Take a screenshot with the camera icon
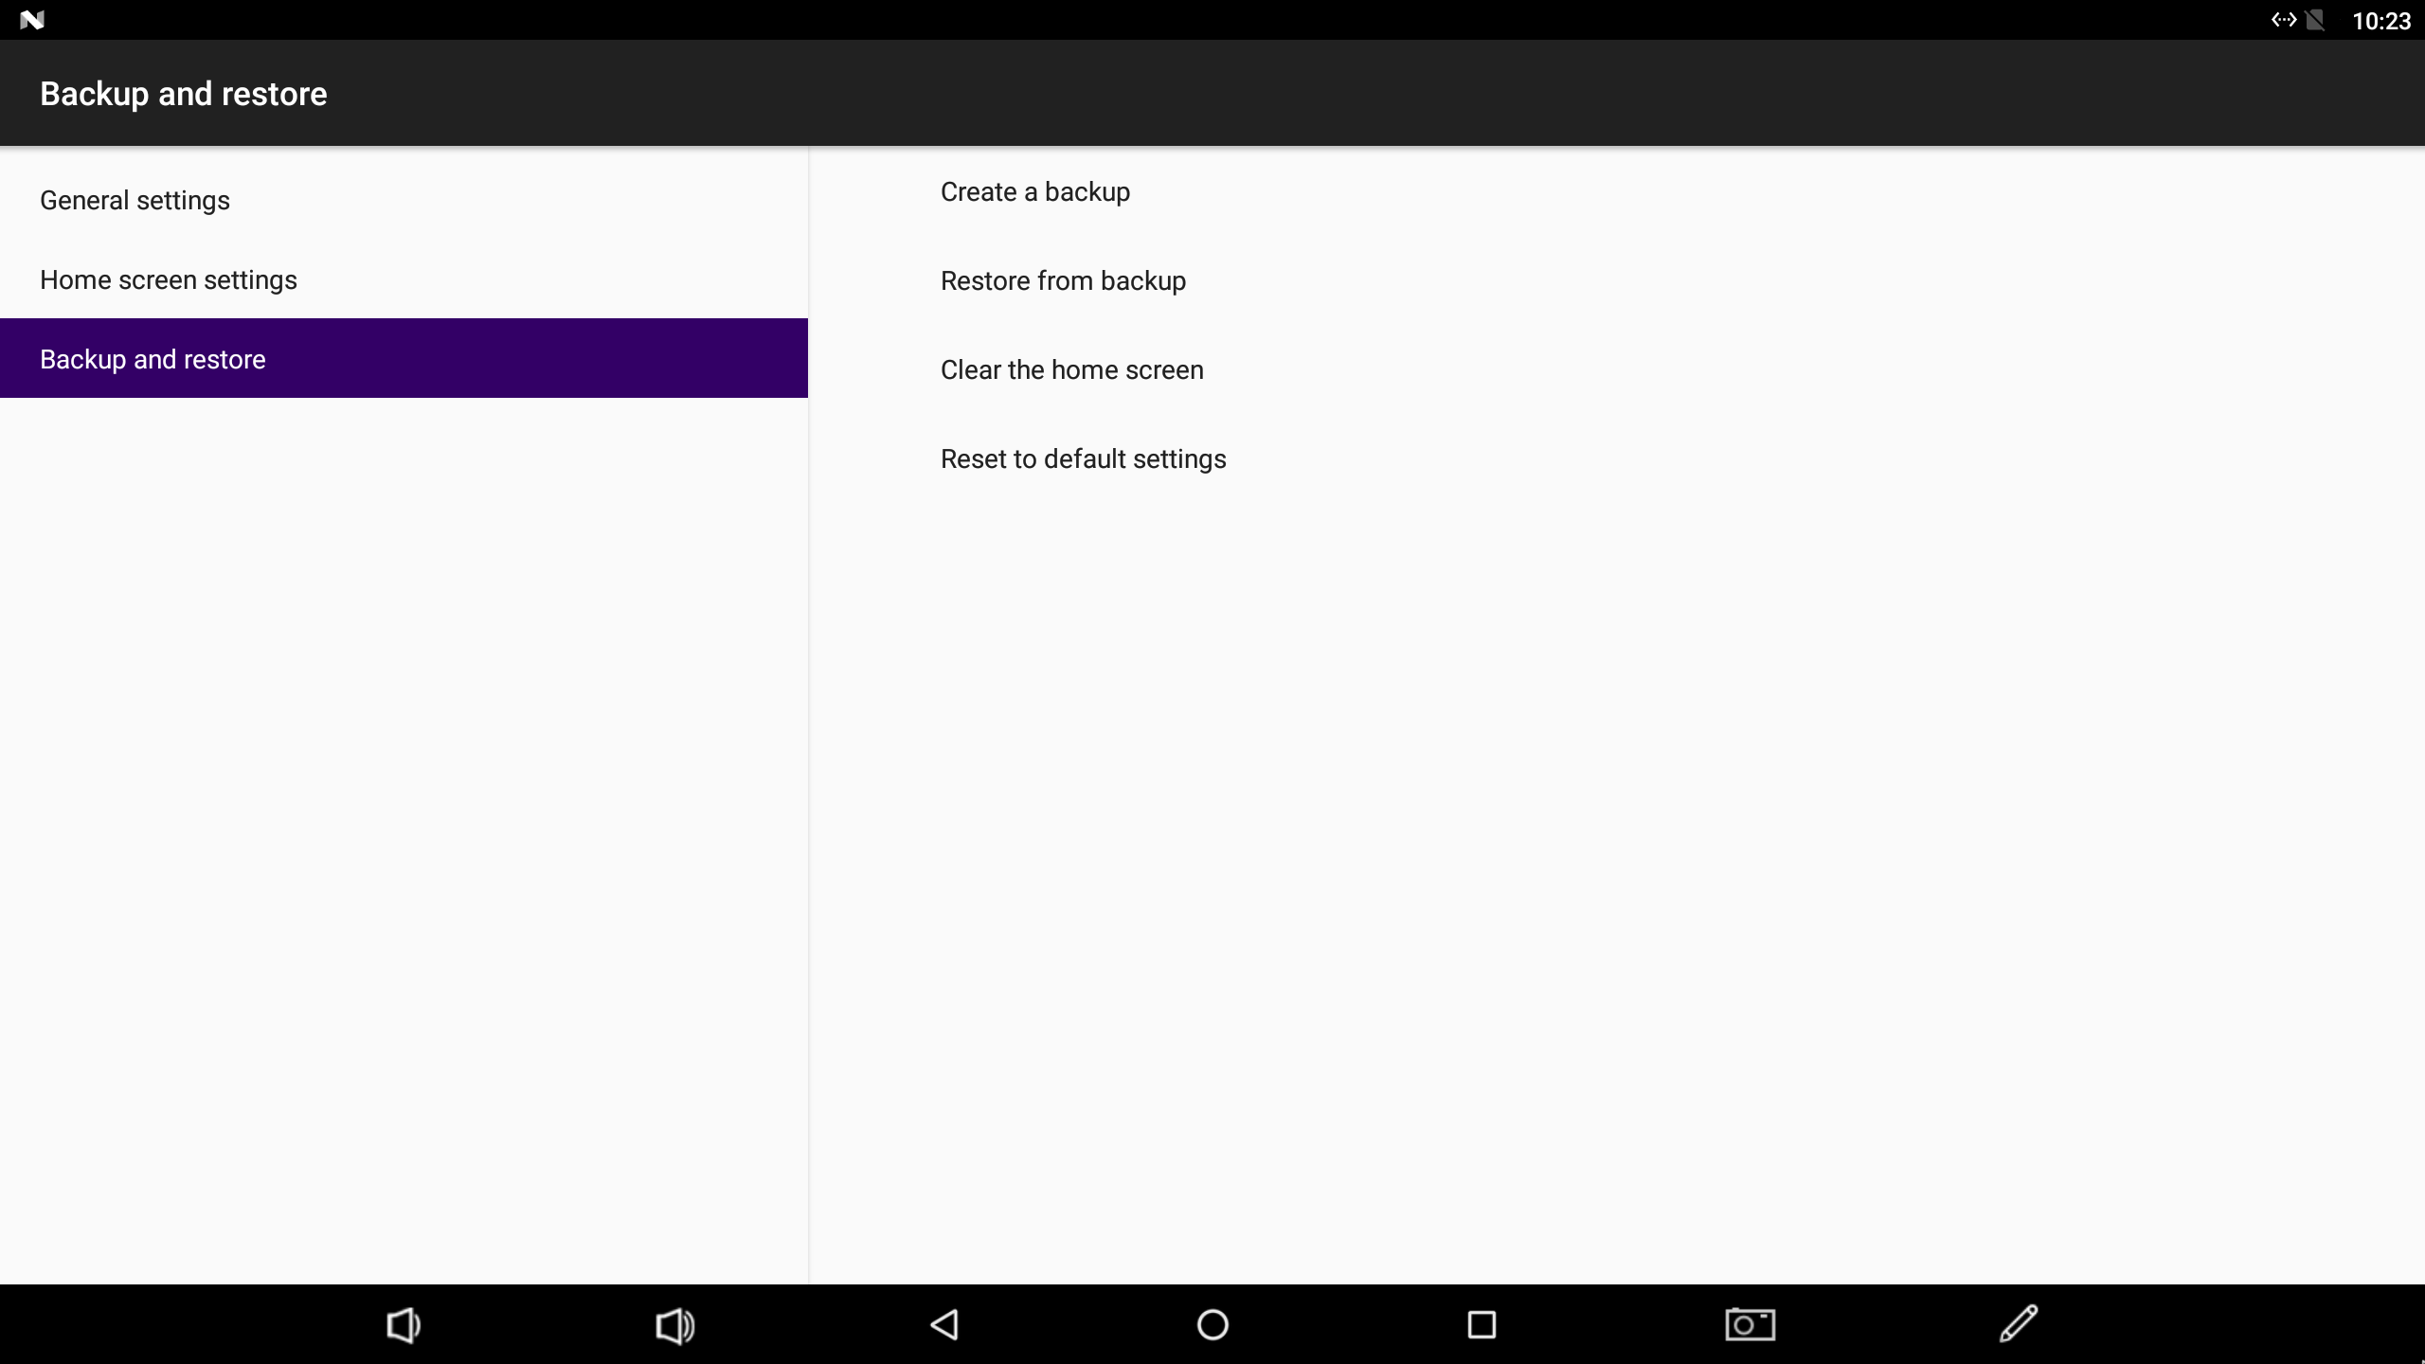2425x1364 pixels. point(1750,1324)
